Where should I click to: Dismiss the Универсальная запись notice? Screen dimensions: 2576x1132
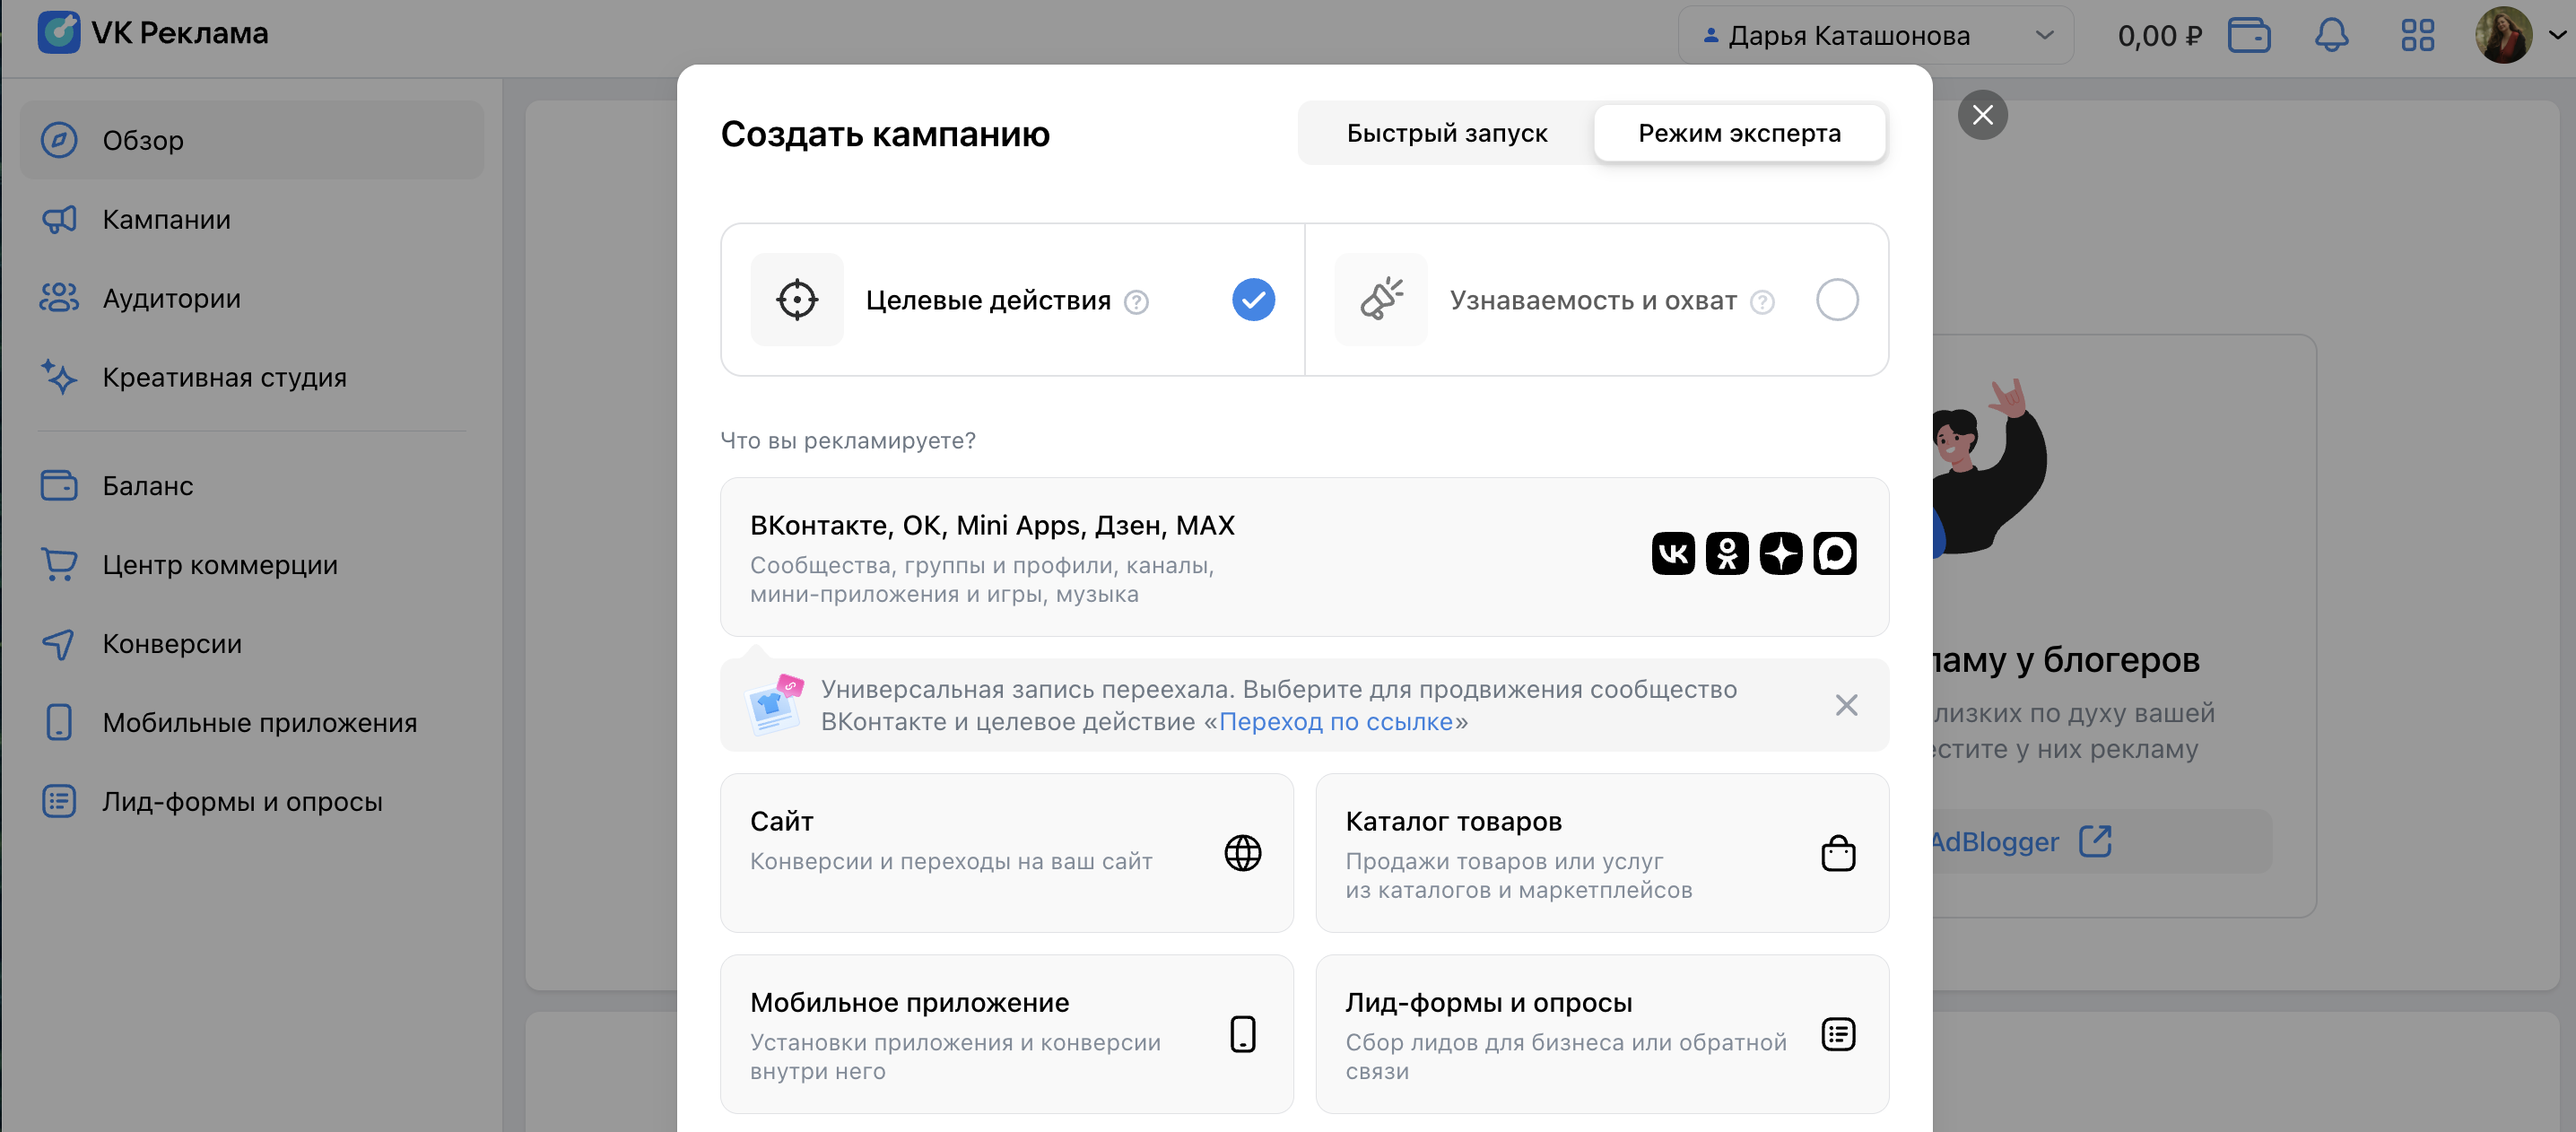pos(1846,705)
